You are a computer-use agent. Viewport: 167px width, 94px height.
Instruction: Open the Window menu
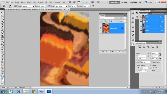[57, 2]
